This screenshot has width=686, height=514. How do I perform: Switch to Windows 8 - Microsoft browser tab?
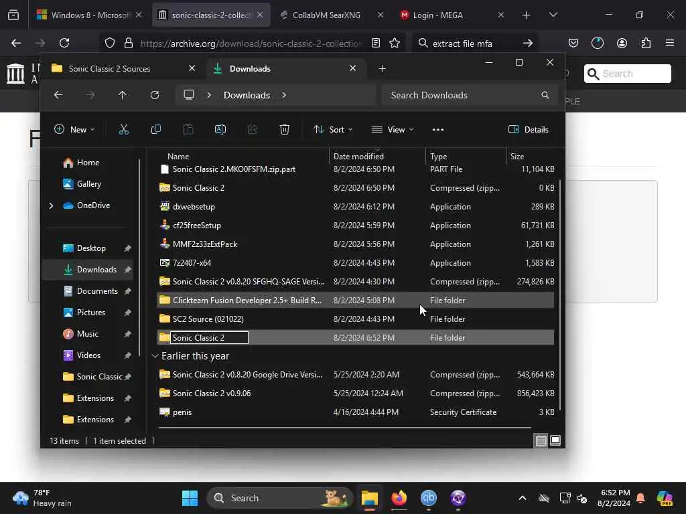coord(90,15)
